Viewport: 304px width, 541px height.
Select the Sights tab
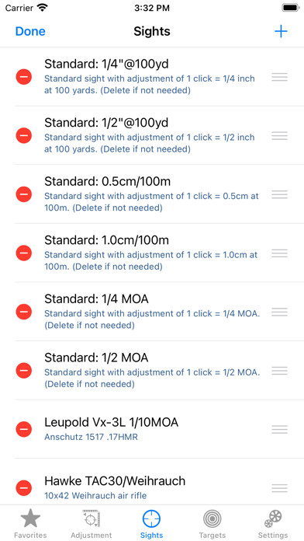151,524
